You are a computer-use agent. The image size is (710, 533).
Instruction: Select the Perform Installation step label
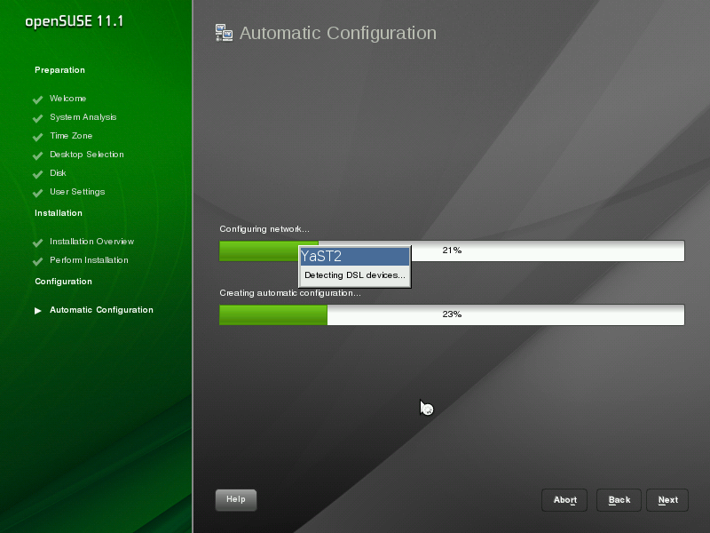90,260
